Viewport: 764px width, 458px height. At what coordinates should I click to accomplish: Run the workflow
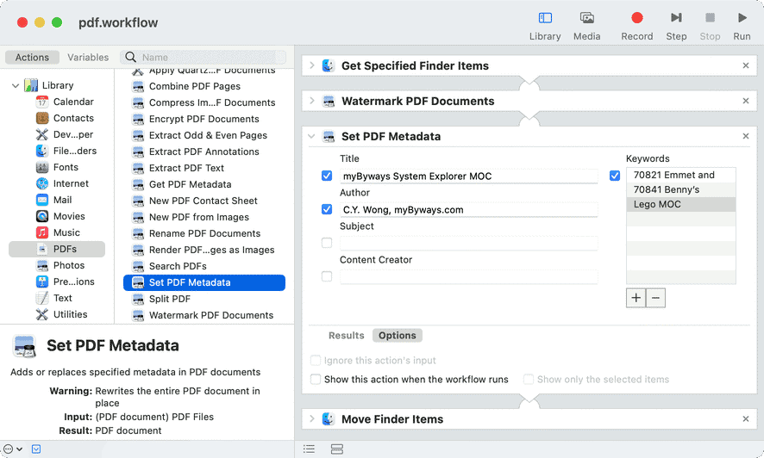742,18
